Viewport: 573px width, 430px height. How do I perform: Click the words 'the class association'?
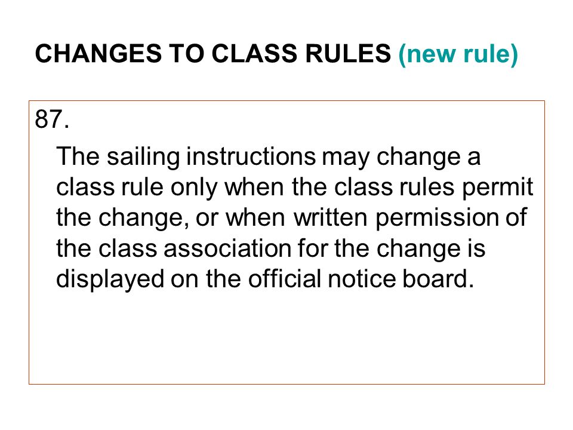(173, 248)
